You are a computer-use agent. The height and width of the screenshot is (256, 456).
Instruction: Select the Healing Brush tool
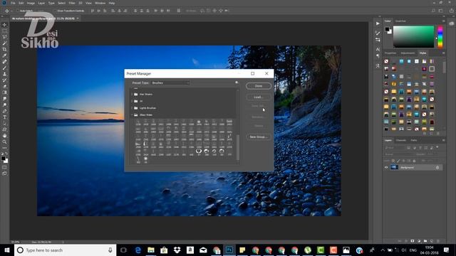tap(4, 62)
